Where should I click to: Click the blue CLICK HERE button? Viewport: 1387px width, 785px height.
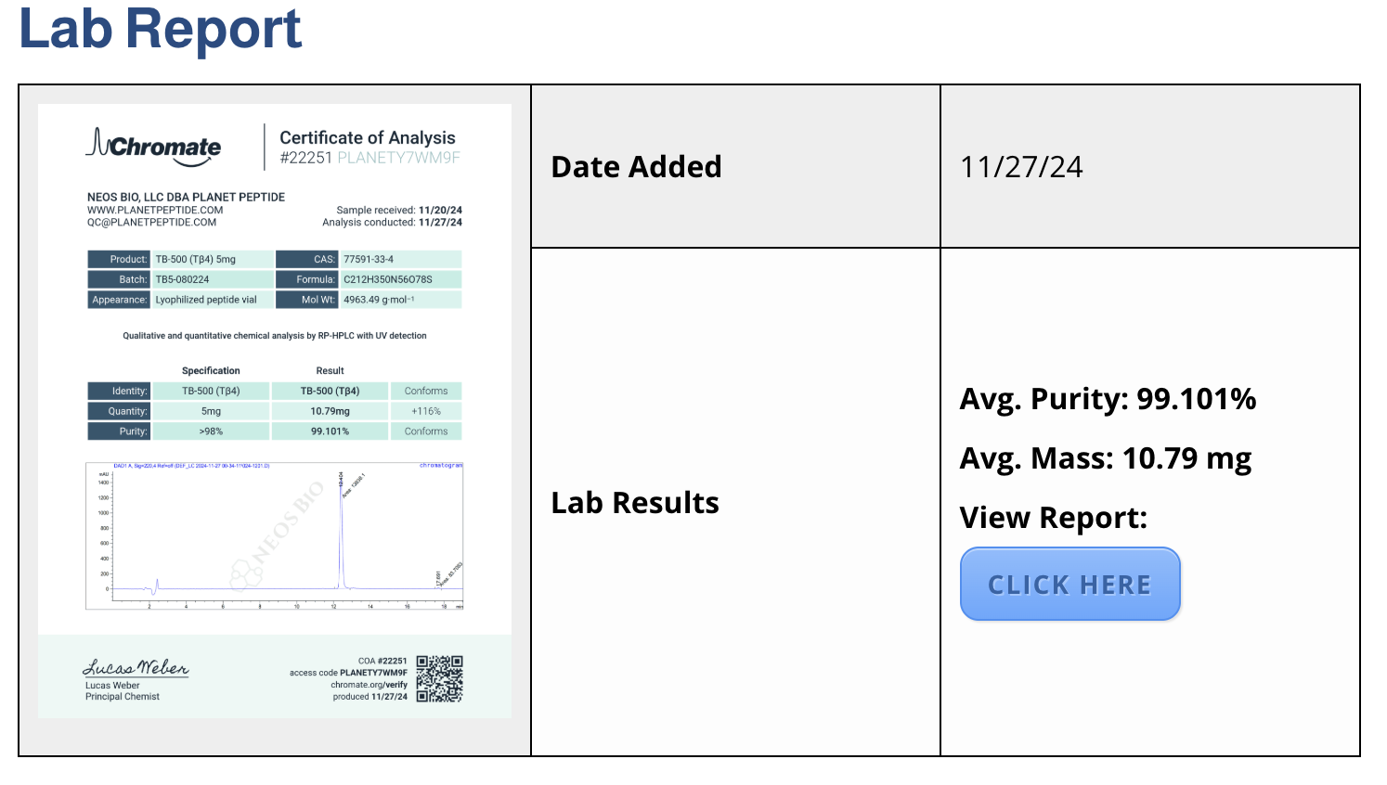coord(1069,584)
